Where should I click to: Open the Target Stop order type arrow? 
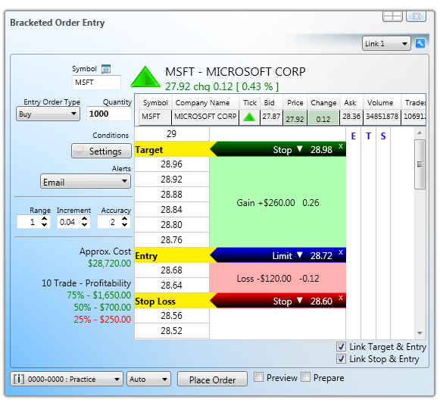(300, 149)
